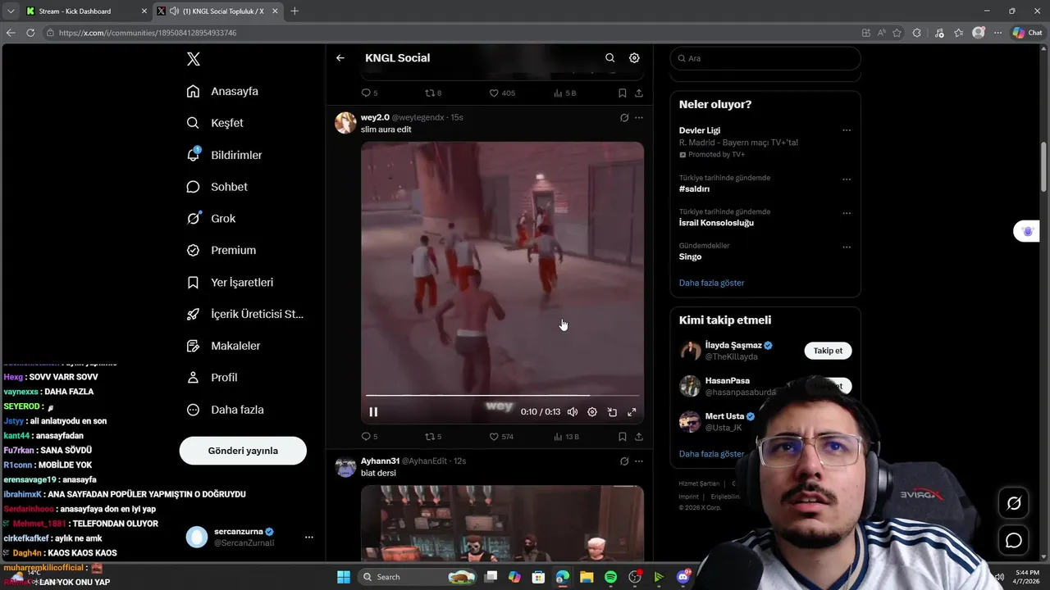Click the X logo in sidebar
The height and width of the screenshot is (590, 1050).
(193, 59)
